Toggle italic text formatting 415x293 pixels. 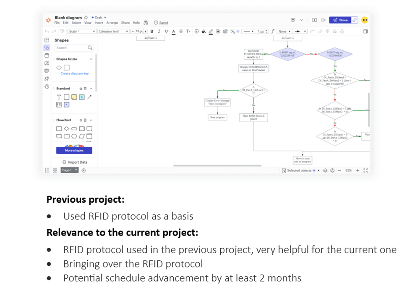click(x=159, y=31)
